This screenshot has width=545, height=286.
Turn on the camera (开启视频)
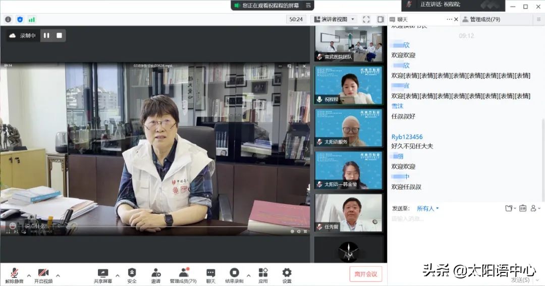point(43,275)
